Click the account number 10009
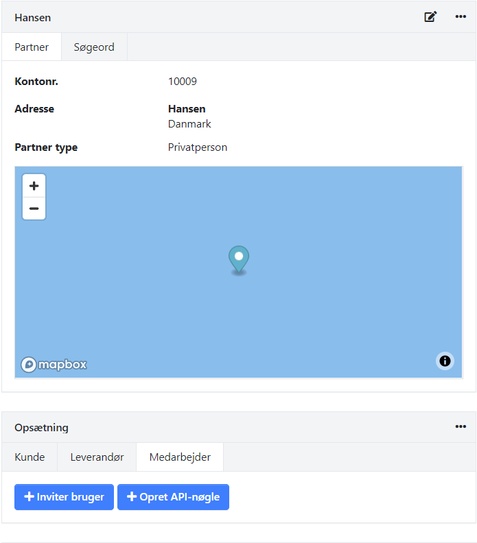 coord(183,82)
